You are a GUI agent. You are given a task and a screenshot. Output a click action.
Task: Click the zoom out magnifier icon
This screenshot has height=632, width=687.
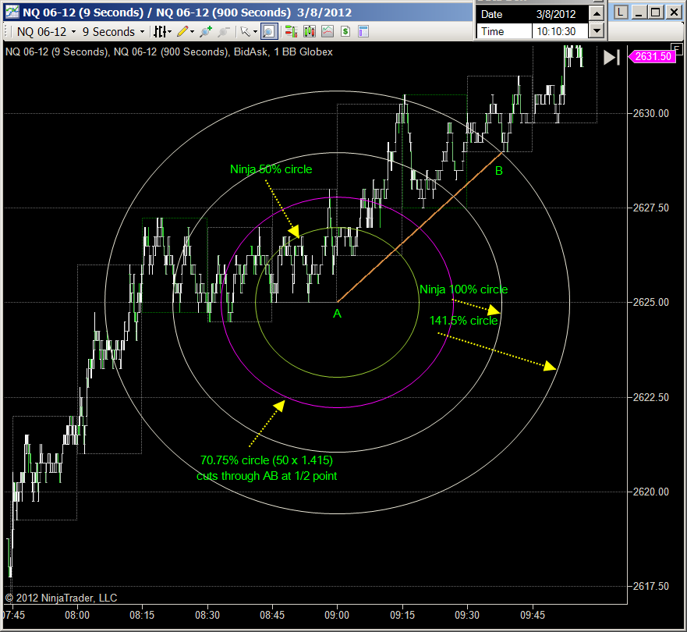[224, 31]
